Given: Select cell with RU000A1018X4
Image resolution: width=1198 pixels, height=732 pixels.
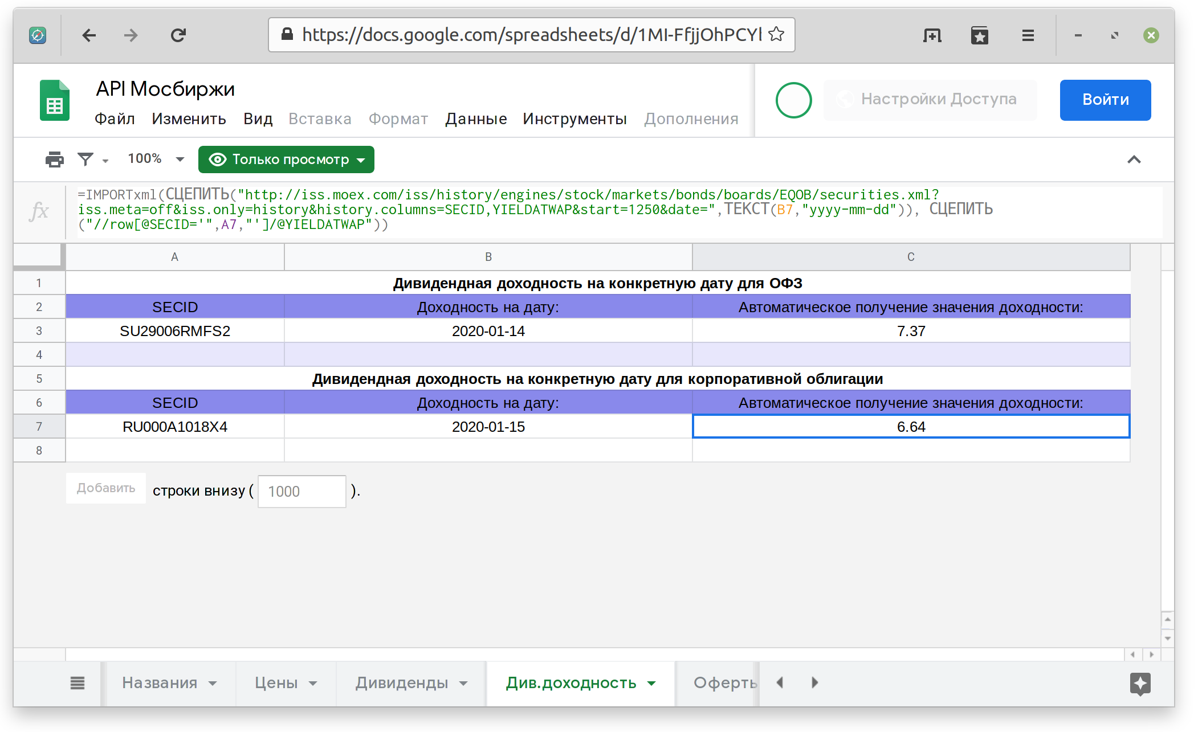Looking at the screenshot, I should point(175,427).
